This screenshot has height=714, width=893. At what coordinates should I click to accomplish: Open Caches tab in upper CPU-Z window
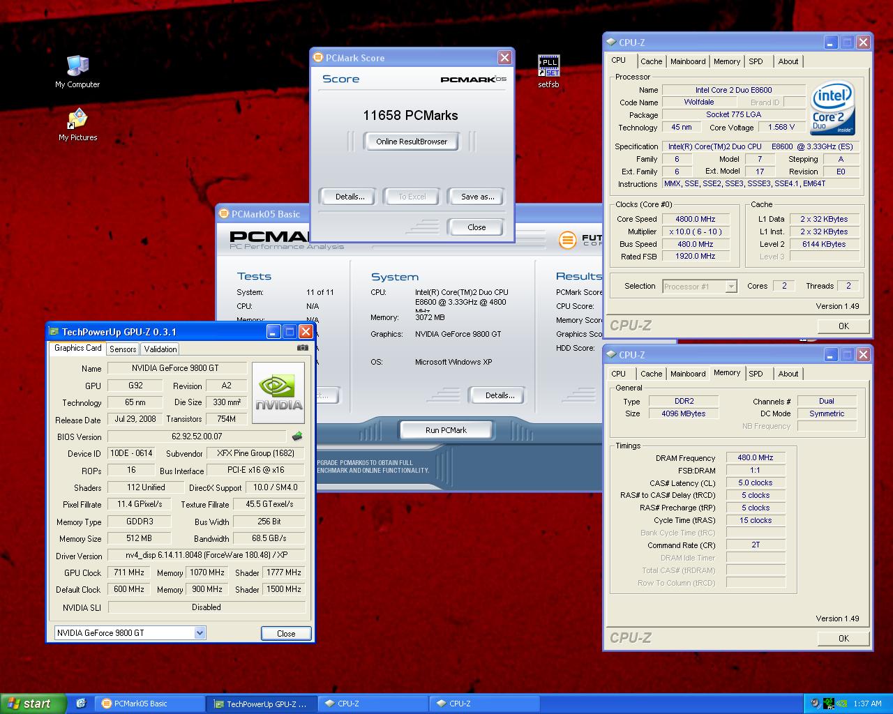coord(651,61)
